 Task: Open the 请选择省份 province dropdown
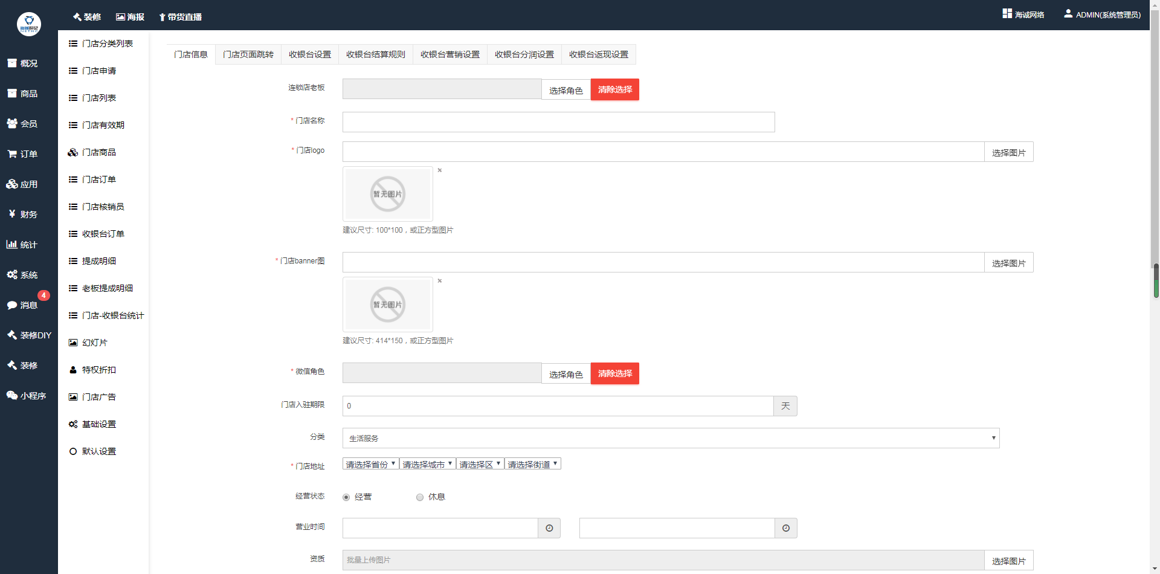pos(371,464)
